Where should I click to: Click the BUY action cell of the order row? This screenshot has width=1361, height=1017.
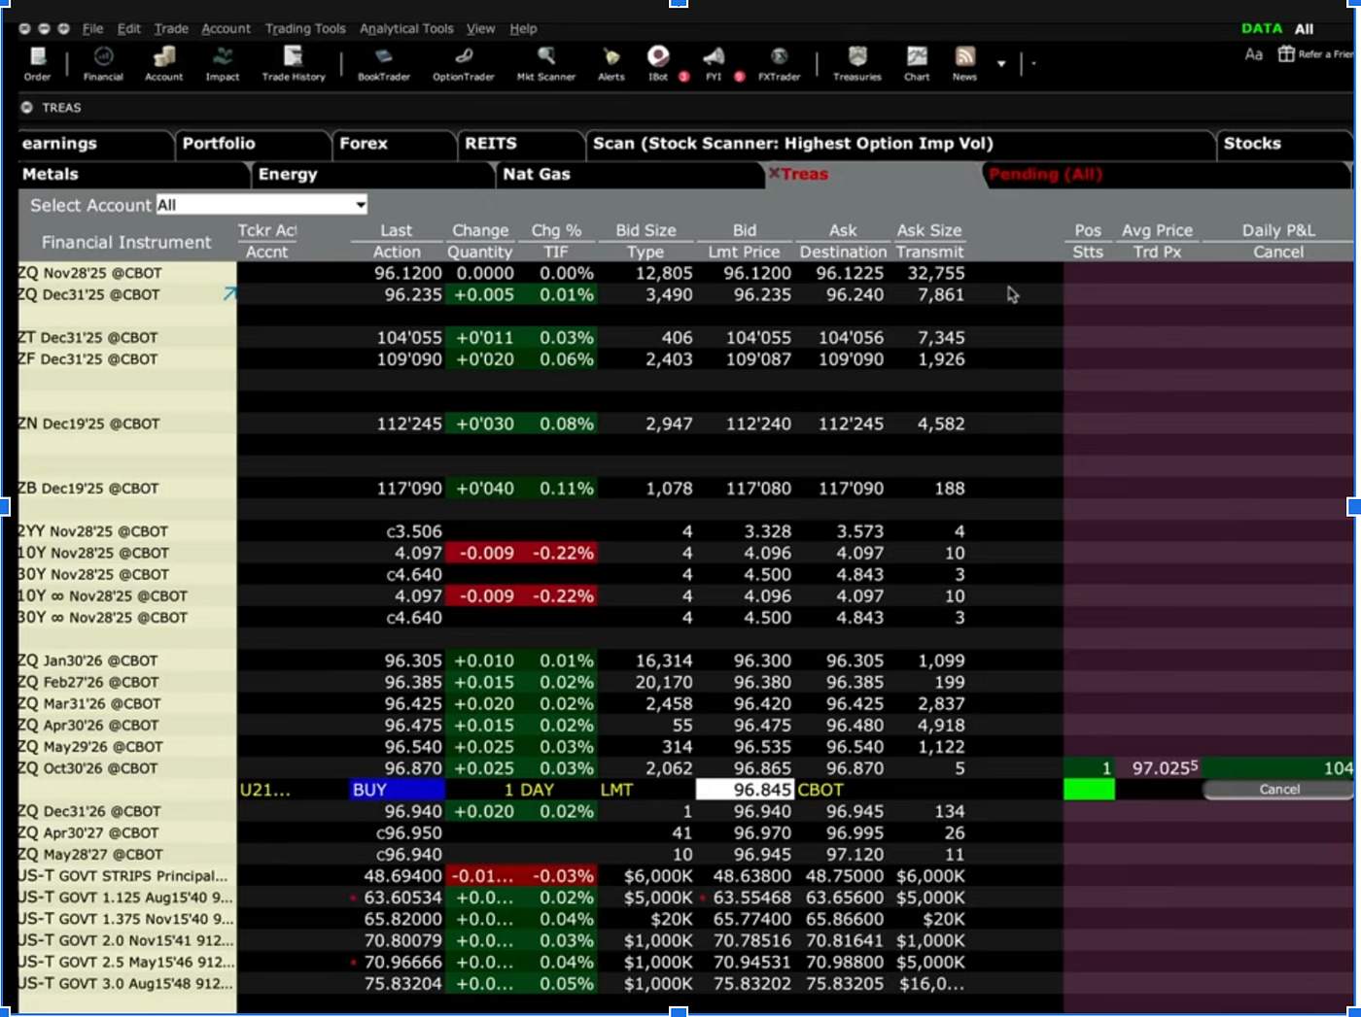[397, 790]
